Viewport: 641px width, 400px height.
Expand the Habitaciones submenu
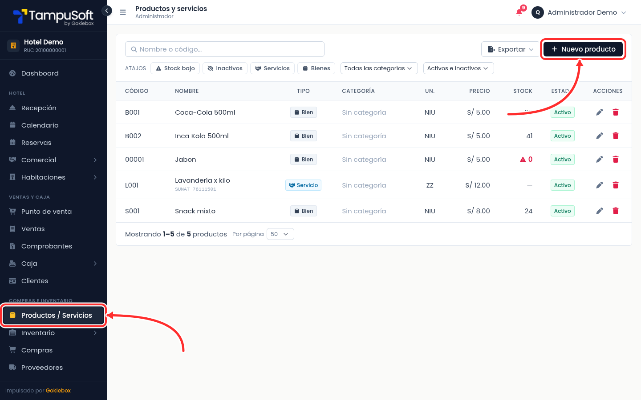pos(53,177)
